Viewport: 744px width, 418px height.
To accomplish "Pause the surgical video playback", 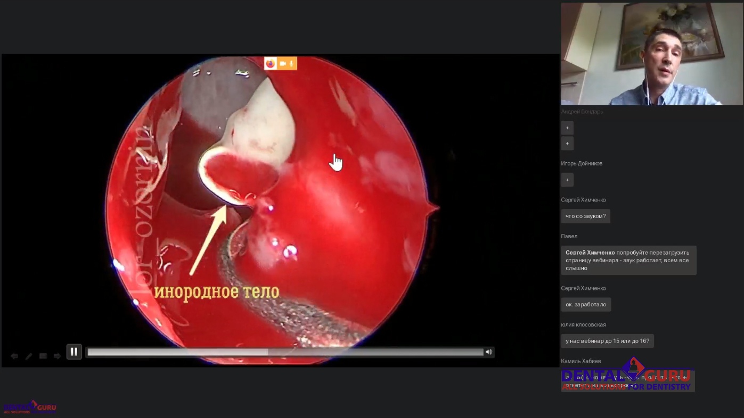I will click(x=74, y=352).
